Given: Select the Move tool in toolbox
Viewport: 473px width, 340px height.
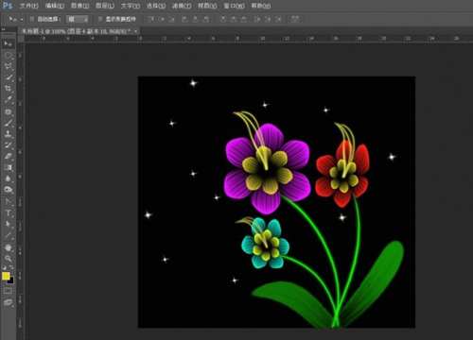Looking at the screenshot, I should click(x=8, y=43).
